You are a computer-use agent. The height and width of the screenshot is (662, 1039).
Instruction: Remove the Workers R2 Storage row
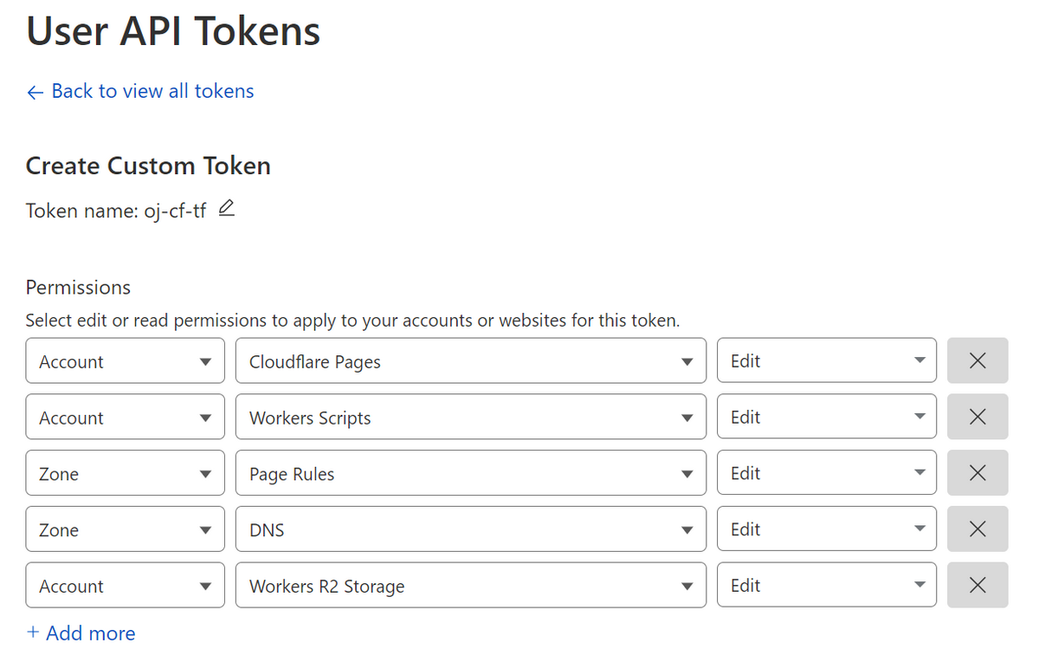[978, 585]
